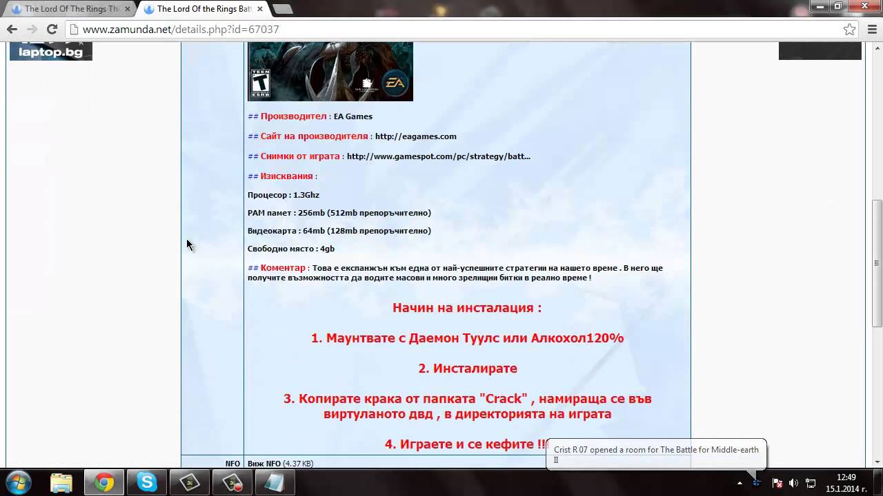
Task: Click the scrollbar down arrow
Action: (x=877, y=462)
